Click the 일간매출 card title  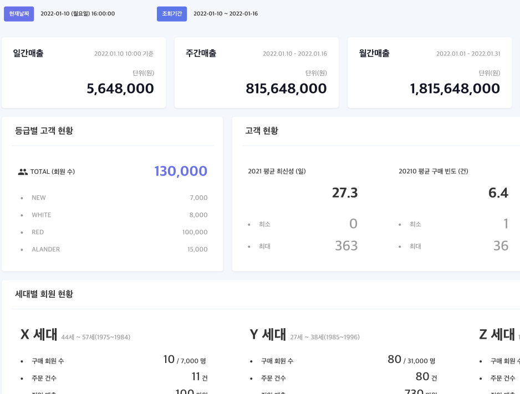point(28,53)
